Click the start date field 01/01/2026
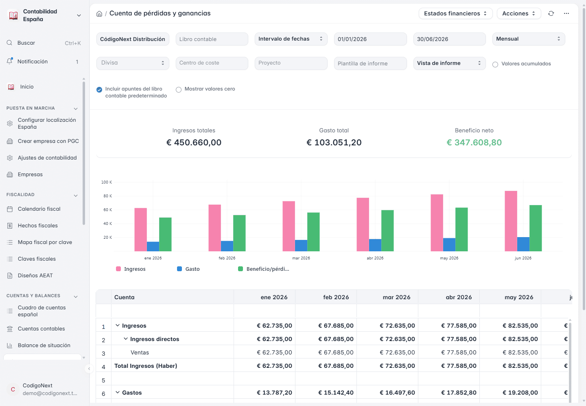Image resolution: width=586 pixels, height=406 pixels. [x=370, y=39]
